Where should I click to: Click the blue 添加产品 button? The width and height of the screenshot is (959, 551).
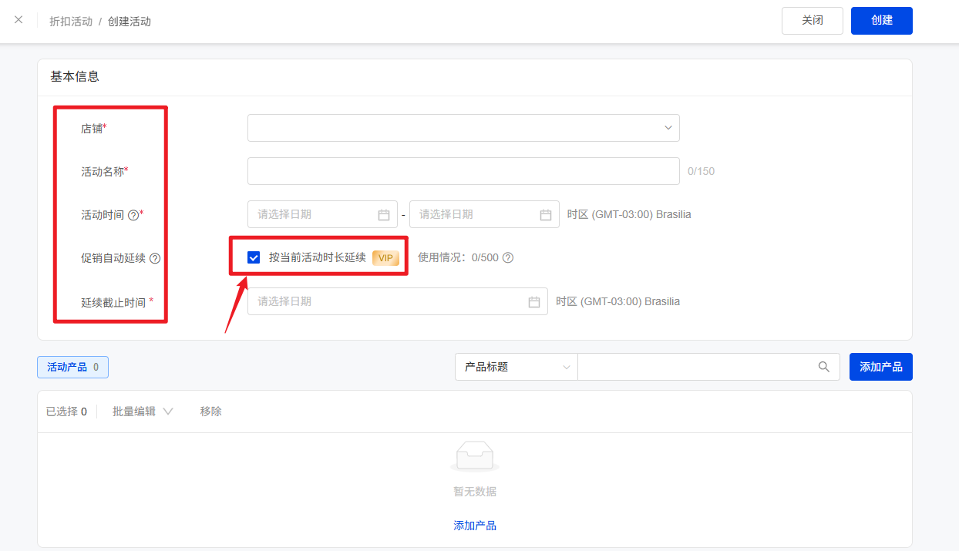click(880, 367)
